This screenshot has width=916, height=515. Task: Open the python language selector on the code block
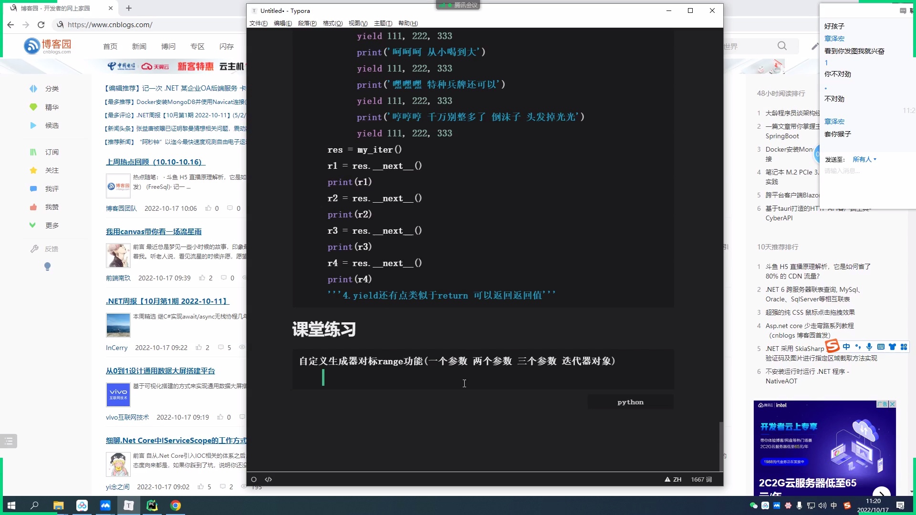coord(630,402)
